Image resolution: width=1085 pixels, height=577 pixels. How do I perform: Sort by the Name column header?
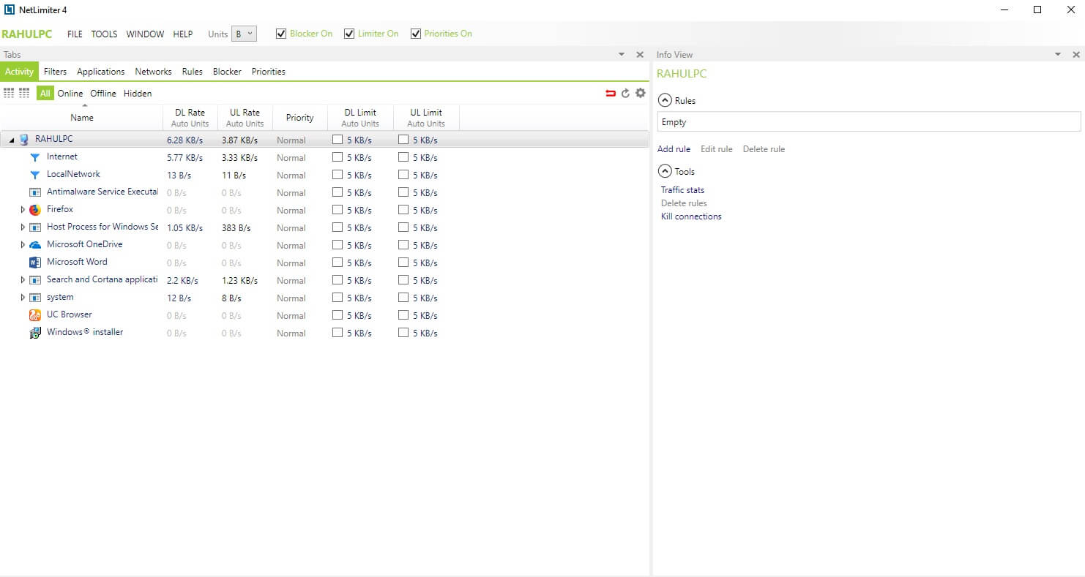[x=82, y=118]
